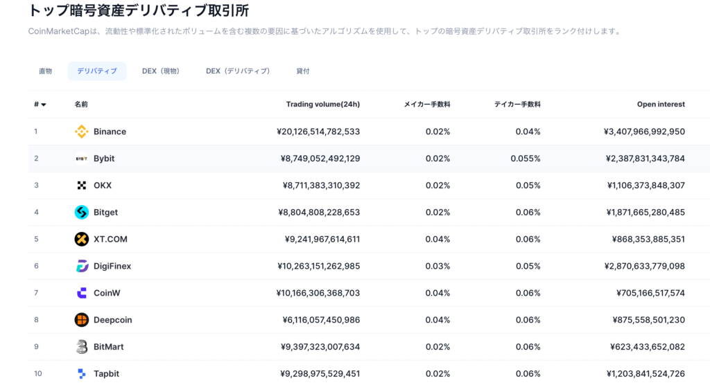Viewport: 710px width, 385px height.
Task: Click the Deepcoin logo icon
Action: (82, 320)
